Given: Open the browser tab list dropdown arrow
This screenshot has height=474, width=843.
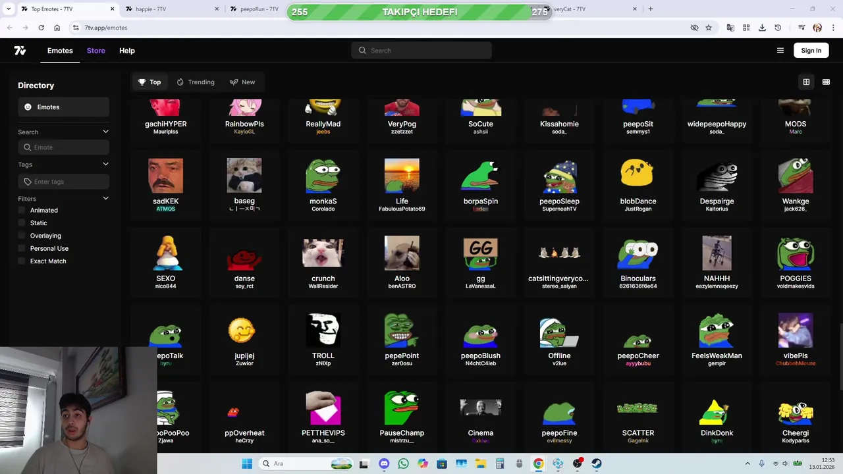Looking at the screenshot, I should tap(9, 9).
